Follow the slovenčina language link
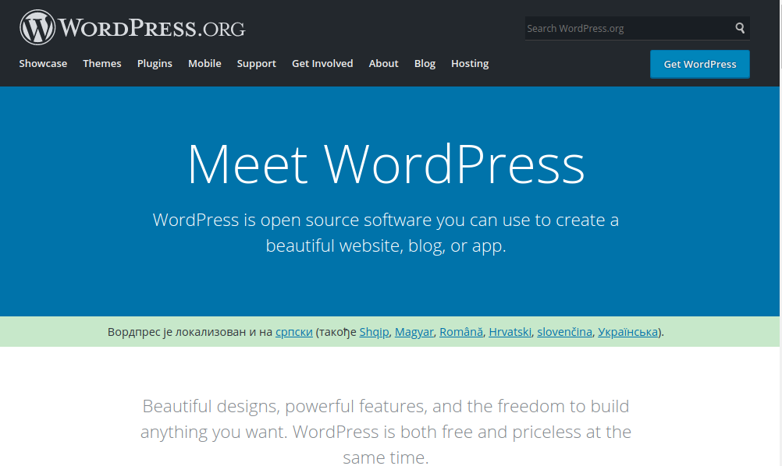The height and width of the screenshot is (466, 782). click(x=564, y=332)
